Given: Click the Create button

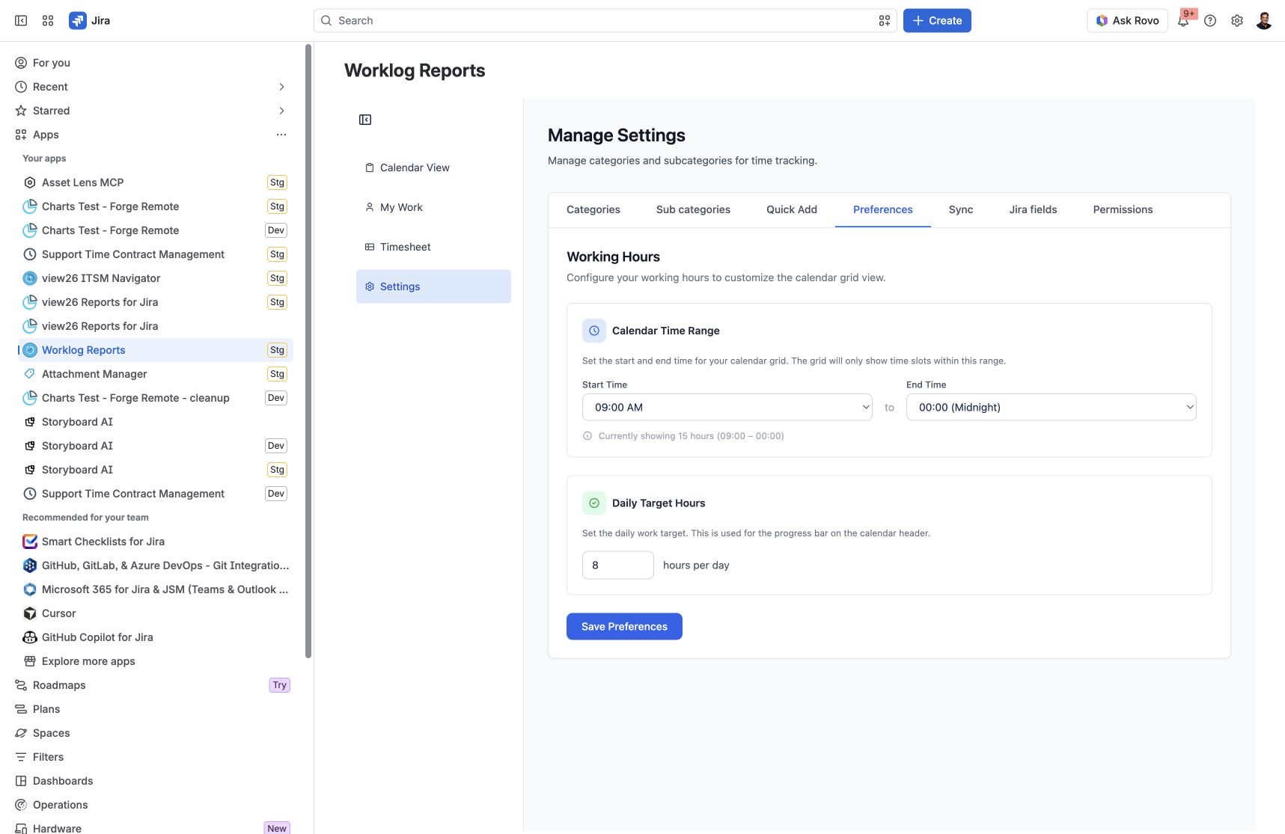Looking at the screenshot, I should (x=937, y=21).
